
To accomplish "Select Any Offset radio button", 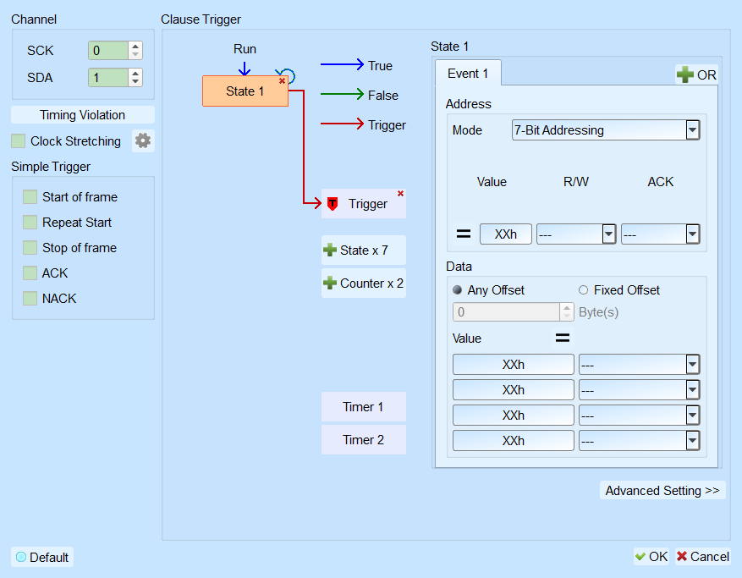I will point(457,289).
